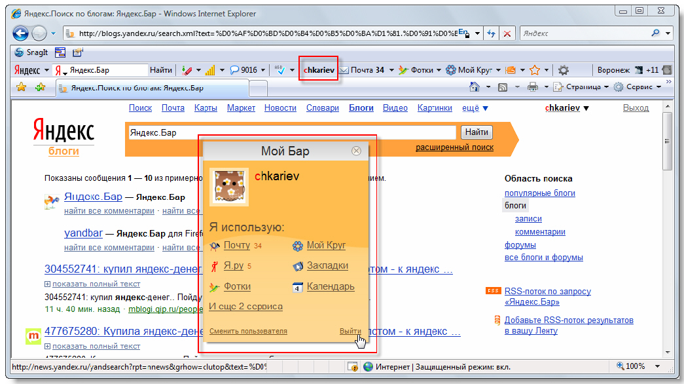This screenshot has height=384, width=684.
Task: Click the SnagIt toolbar button
Action: (x=31, y=52)
